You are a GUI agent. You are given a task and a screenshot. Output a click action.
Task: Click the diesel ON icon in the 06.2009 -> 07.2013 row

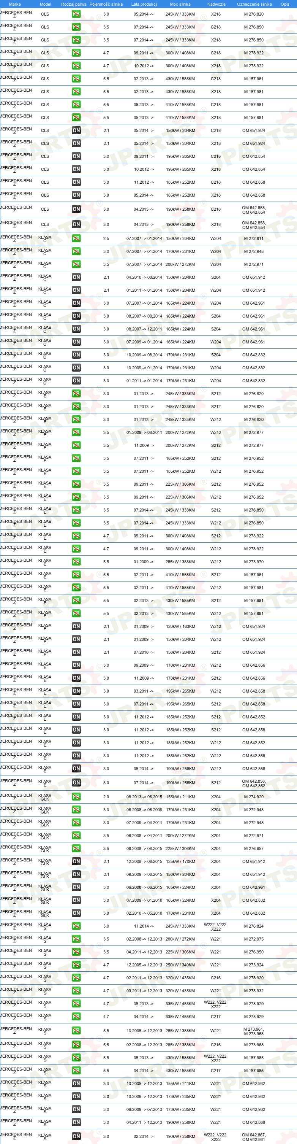[76, 1109]
